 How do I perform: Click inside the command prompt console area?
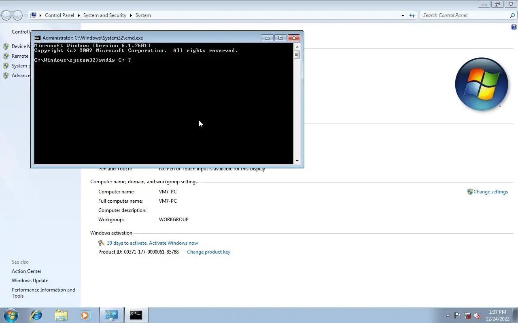point(163,104)
